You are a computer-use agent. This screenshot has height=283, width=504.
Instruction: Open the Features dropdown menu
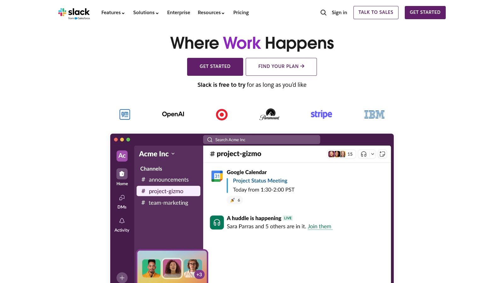click(112, 13)
